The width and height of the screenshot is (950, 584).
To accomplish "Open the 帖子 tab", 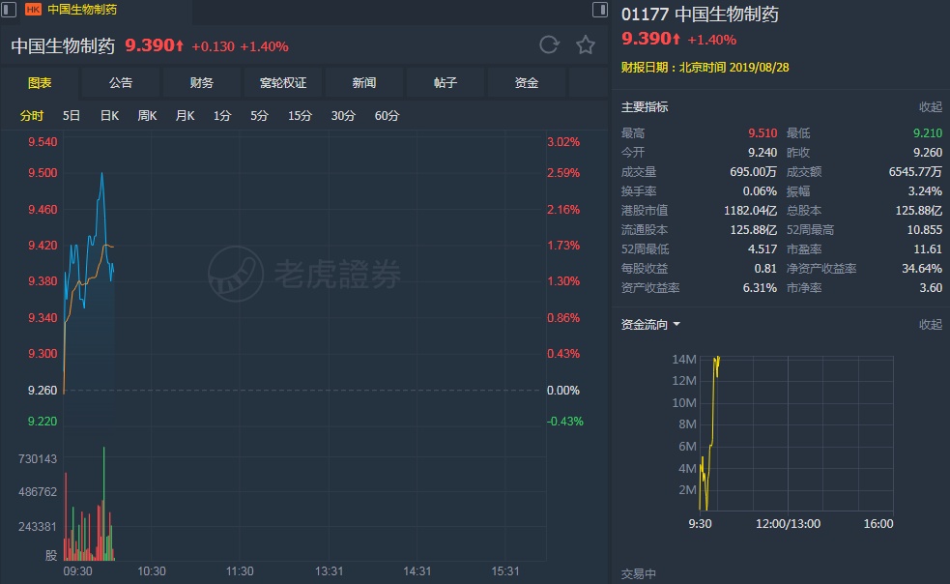I will point(446,83).
